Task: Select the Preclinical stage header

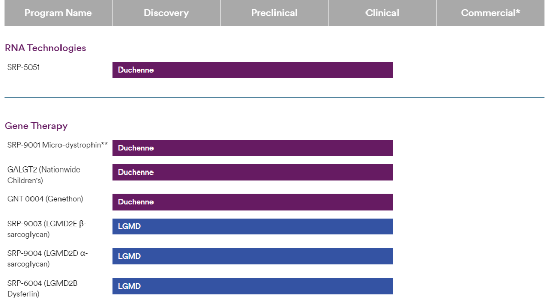Action: [274, 13]
